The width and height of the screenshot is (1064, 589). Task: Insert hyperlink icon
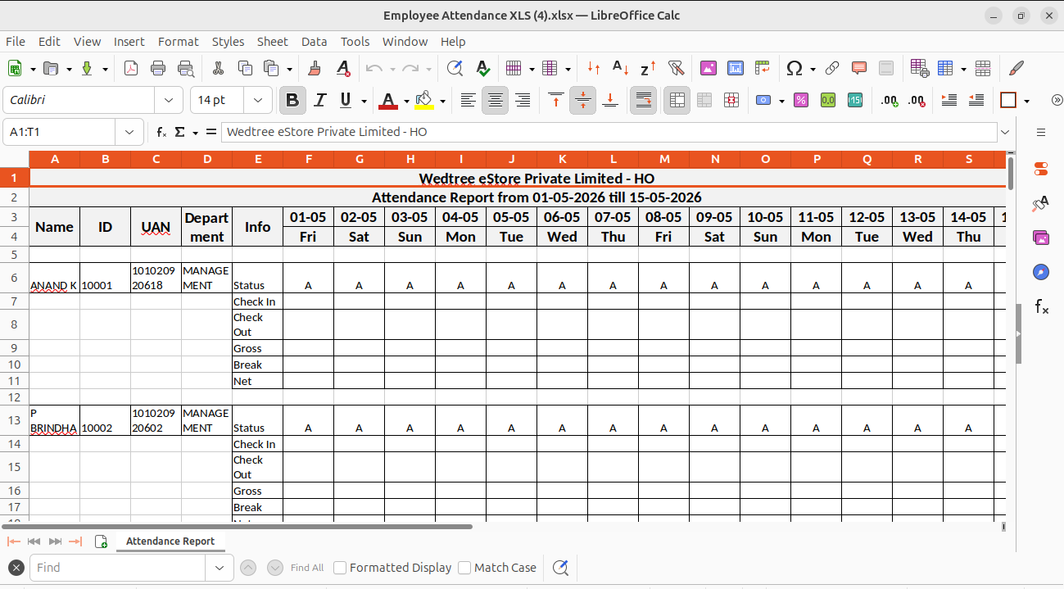point(832,69)
